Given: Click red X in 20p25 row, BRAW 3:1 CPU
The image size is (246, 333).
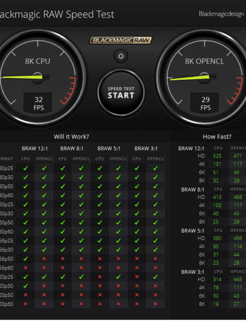Looking at the screenshot, I should coord(137,277).
